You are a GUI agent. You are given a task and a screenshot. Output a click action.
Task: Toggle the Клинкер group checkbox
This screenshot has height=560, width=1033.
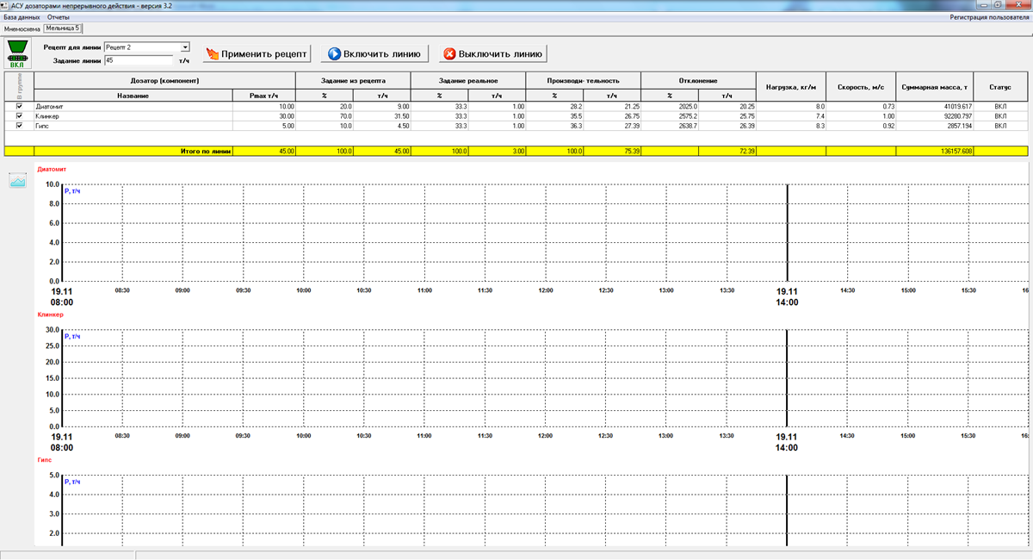tap(19, 115)
